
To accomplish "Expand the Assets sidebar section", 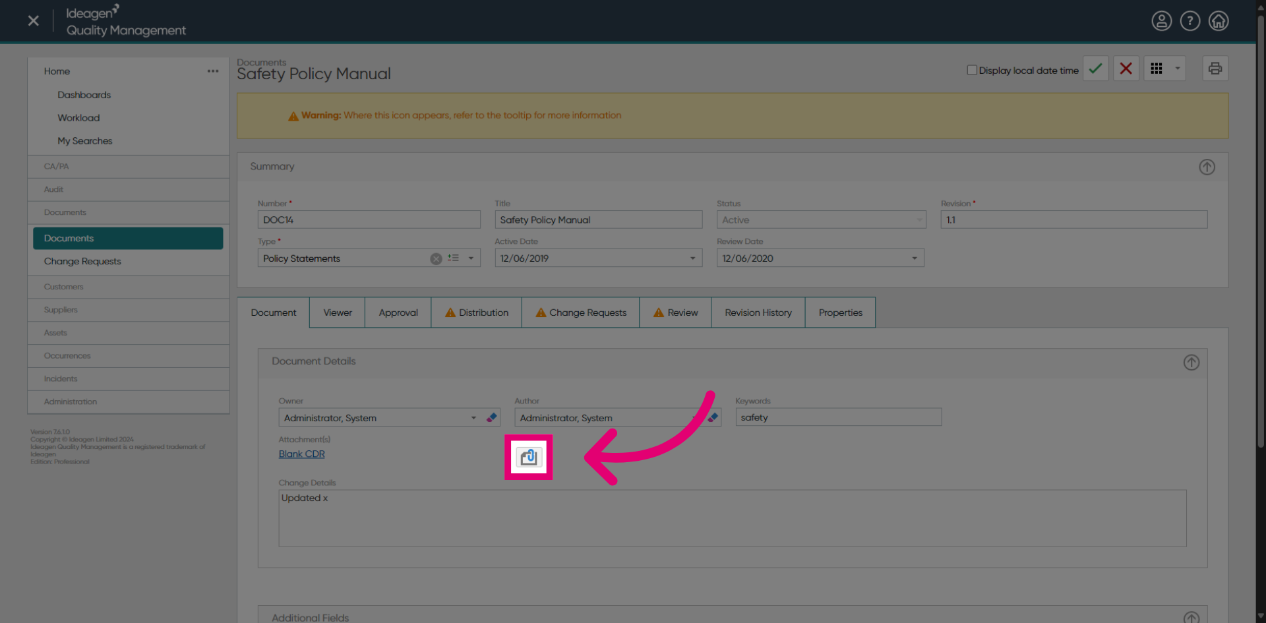I will click(x=129, y=333).
